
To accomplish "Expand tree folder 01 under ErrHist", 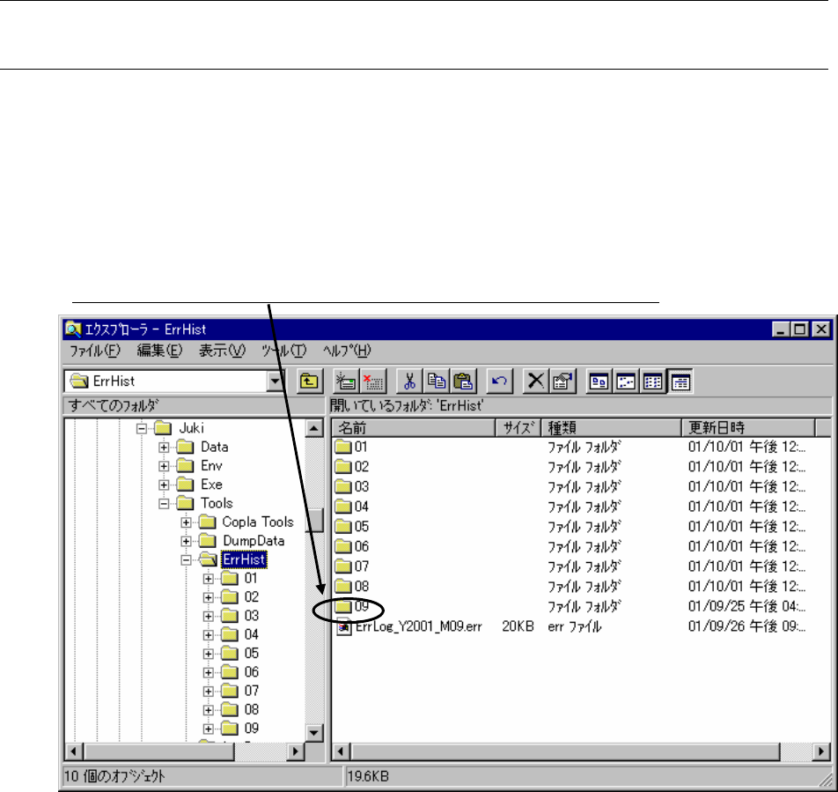I will coord(209,579).
